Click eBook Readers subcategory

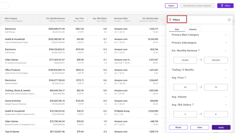pyautogui.click(x=11, y=83)
